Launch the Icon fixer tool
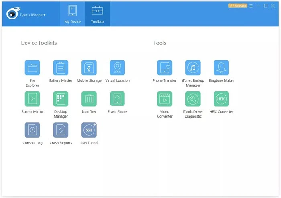281x198 pixels. pyautogui.click(x=89, y=99)
